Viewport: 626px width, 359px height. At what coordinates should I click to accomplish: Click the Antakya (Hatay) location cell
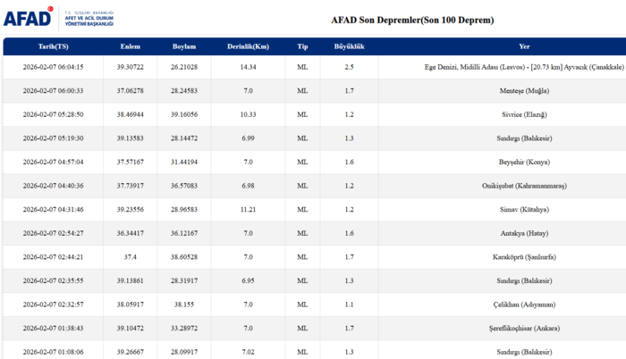(x=524, y=233)
